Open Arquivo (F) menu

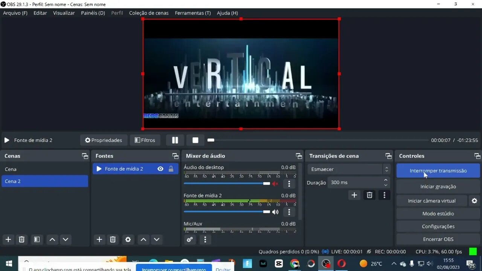pyautogui.click(x=15, y=13)
